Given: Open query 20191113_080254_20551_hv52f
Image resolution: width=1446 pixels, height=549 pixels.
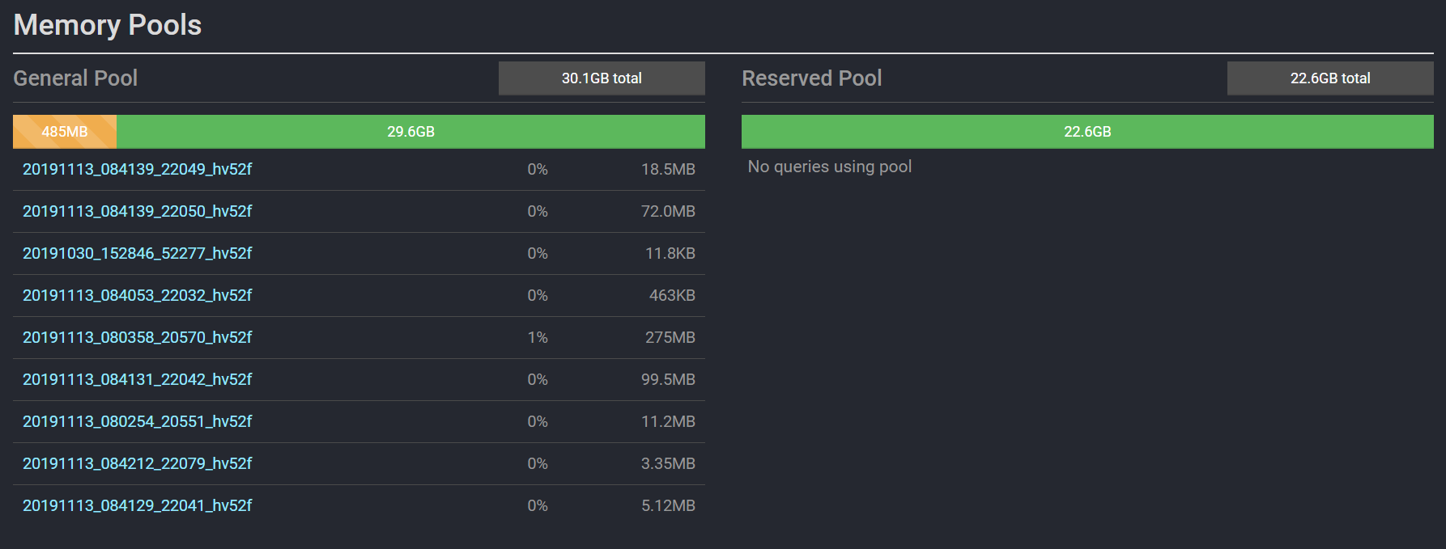Looking at the screenshot, I should coord(137,421).
